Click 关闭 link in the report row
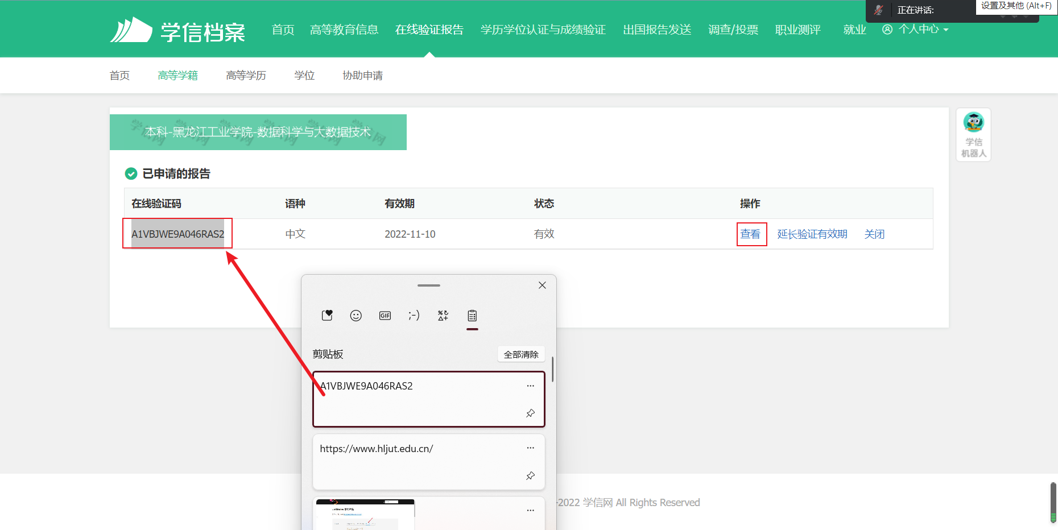This screenshot has width=1058, height=530. pos(874,234)
